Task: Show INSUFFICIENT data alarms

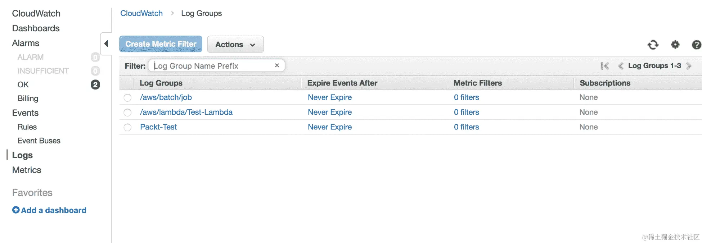Action: [x=43, y=71]
